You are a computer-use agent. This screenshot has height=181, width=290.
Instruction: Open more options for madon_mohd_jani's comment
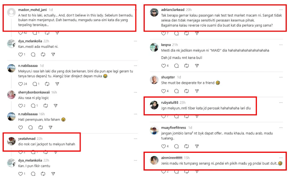(135, 10)
